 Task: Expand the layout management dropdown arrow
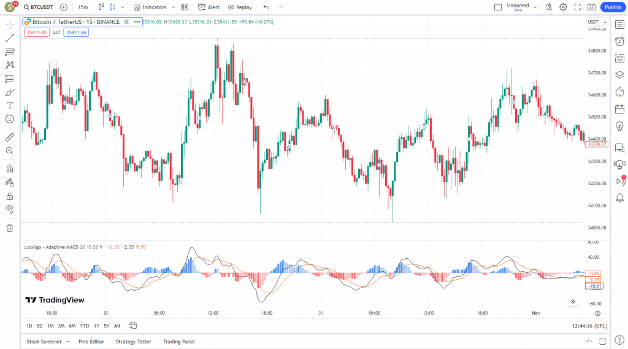point(535,7)
